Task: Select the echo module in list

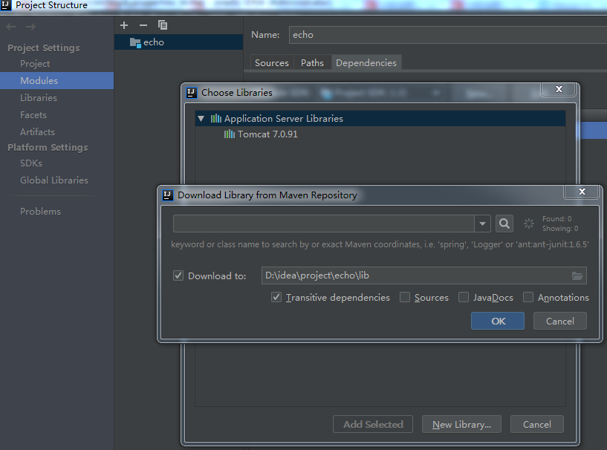Action: 178,42
